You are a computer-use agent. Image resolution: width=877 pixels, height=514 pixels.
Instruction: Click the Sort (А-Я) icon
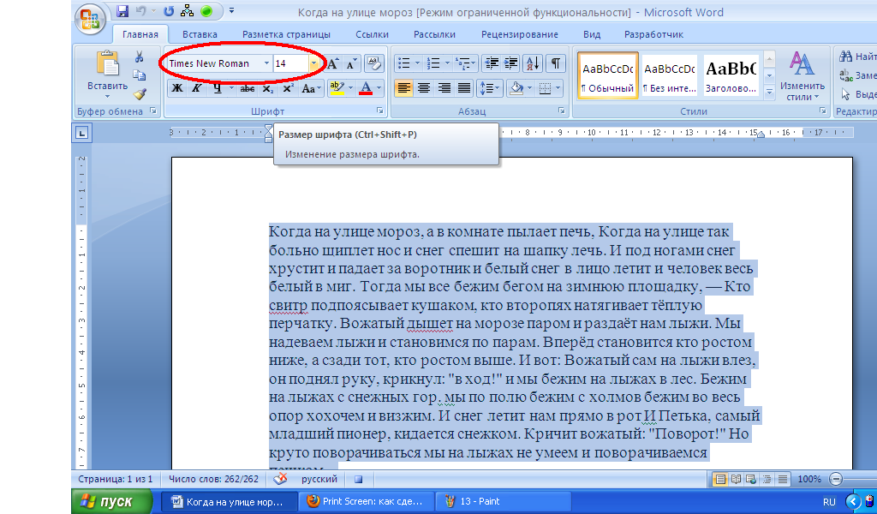532,63
